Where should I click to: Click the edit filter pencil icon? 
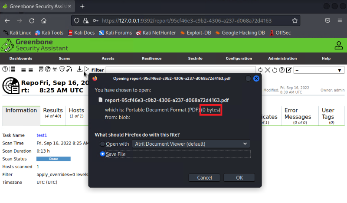pyautogui.click(x=289, y=70)
